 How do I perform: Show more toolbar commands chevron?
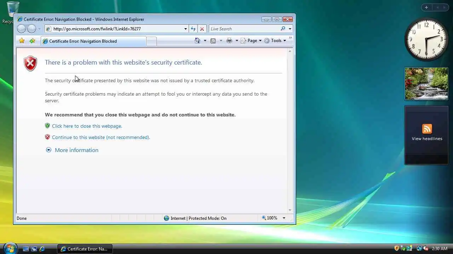[291, 37]
